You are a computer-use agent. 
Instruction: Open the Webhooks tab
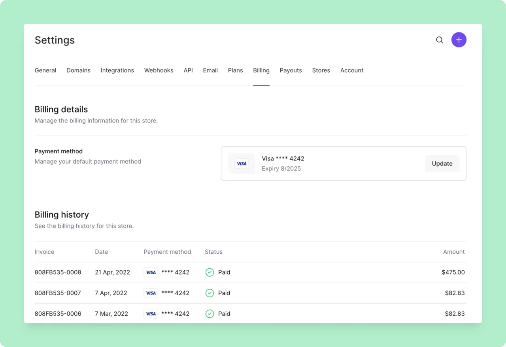click(159, 70)
